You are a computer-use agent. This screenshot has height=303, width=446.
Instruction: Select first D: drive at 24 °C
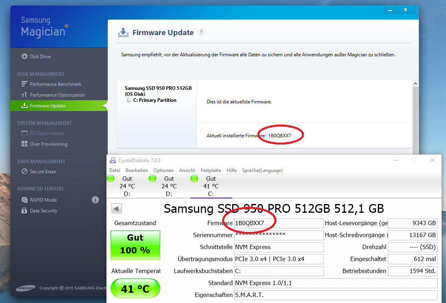[127, 186]
